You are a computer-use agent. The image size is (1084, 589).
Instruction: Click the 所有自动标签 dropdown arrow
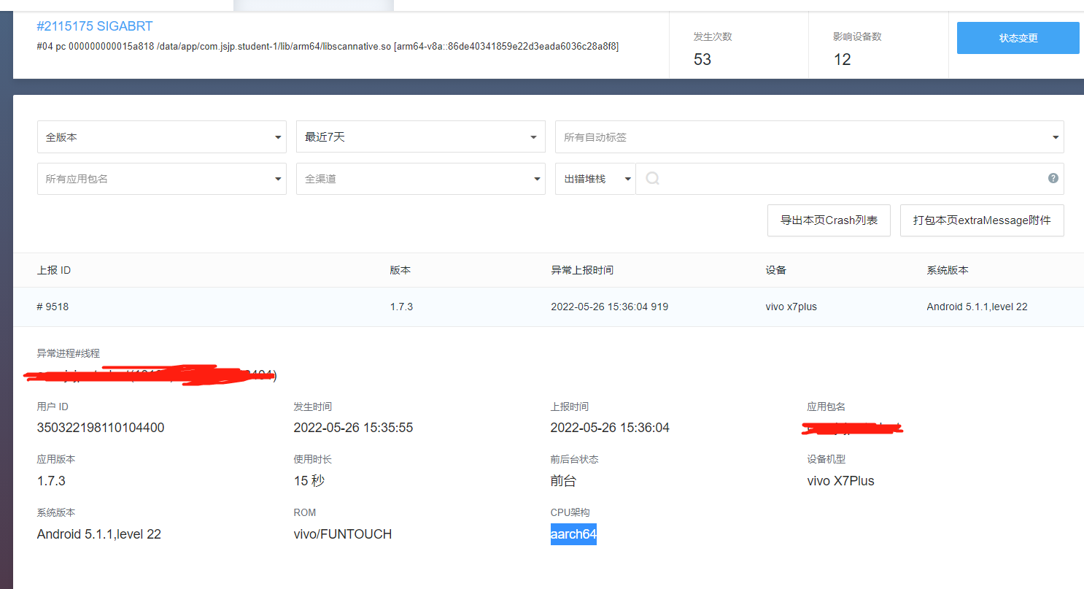[x=1055, y=137]
